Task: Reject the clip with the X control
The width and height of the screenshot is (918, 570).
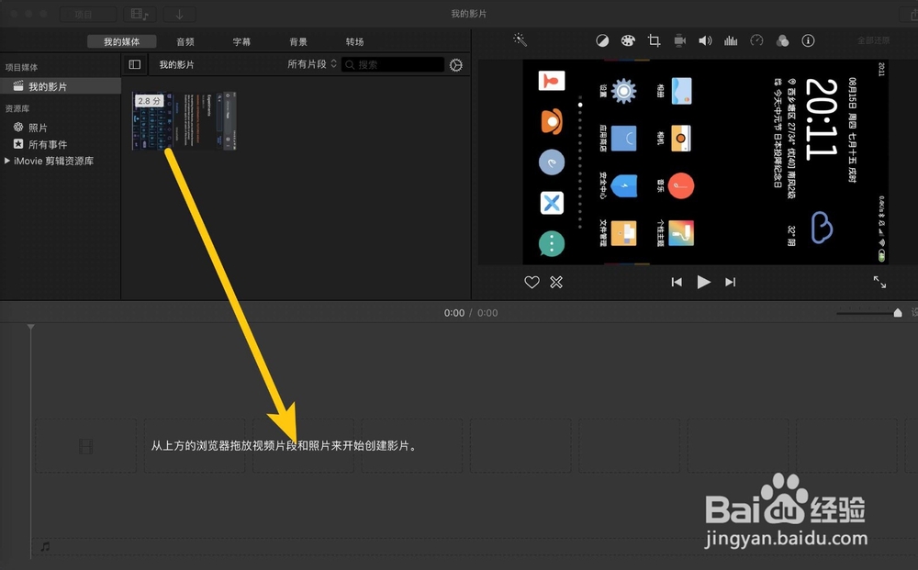Action: (556, 282)
